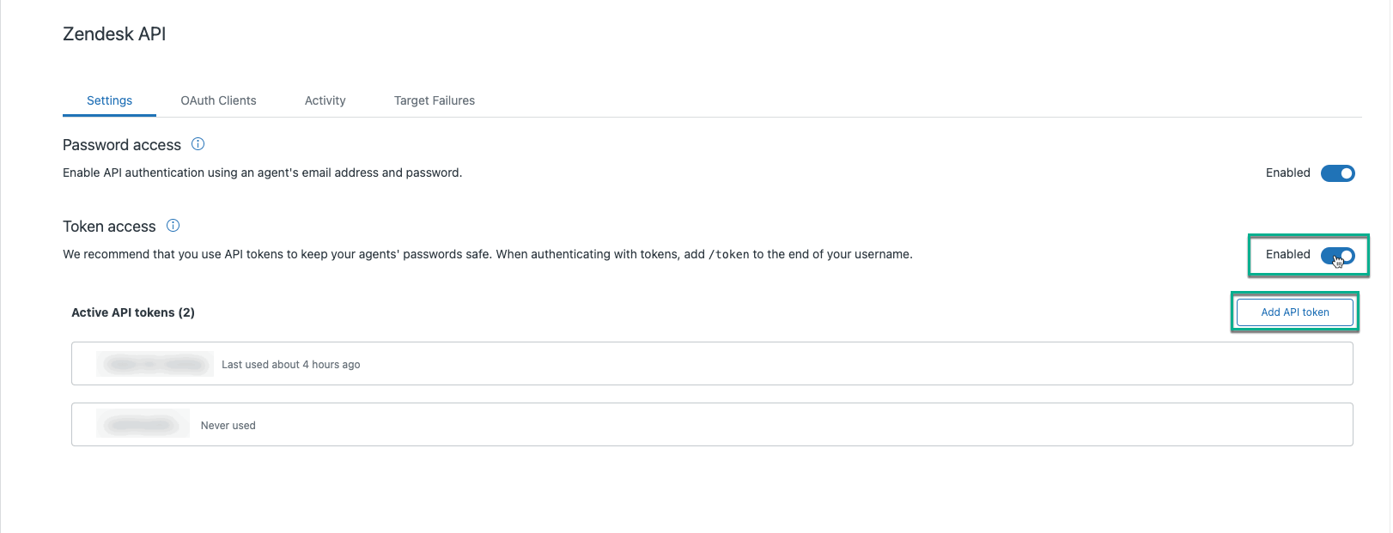1393x533 pixels.
Task: Click the Zendesk API page heading
Action: click(x=113, y=33)
